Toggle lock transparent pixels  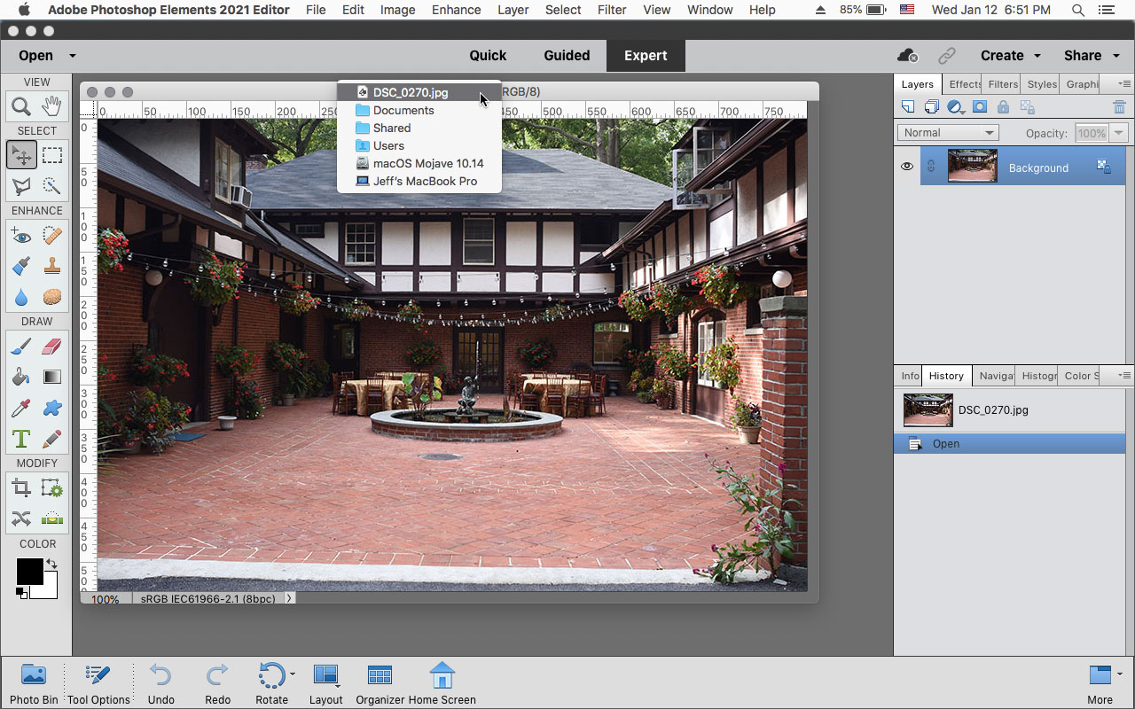[x=1026, y=106]
